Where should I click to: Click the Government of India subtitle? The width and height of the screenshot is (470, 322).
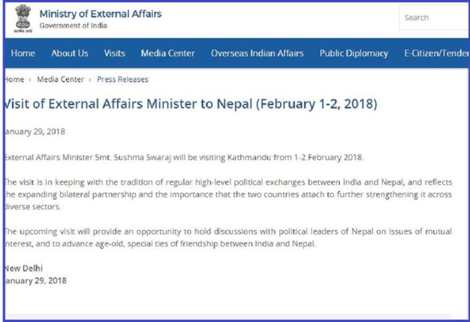(x=73, y=26)
